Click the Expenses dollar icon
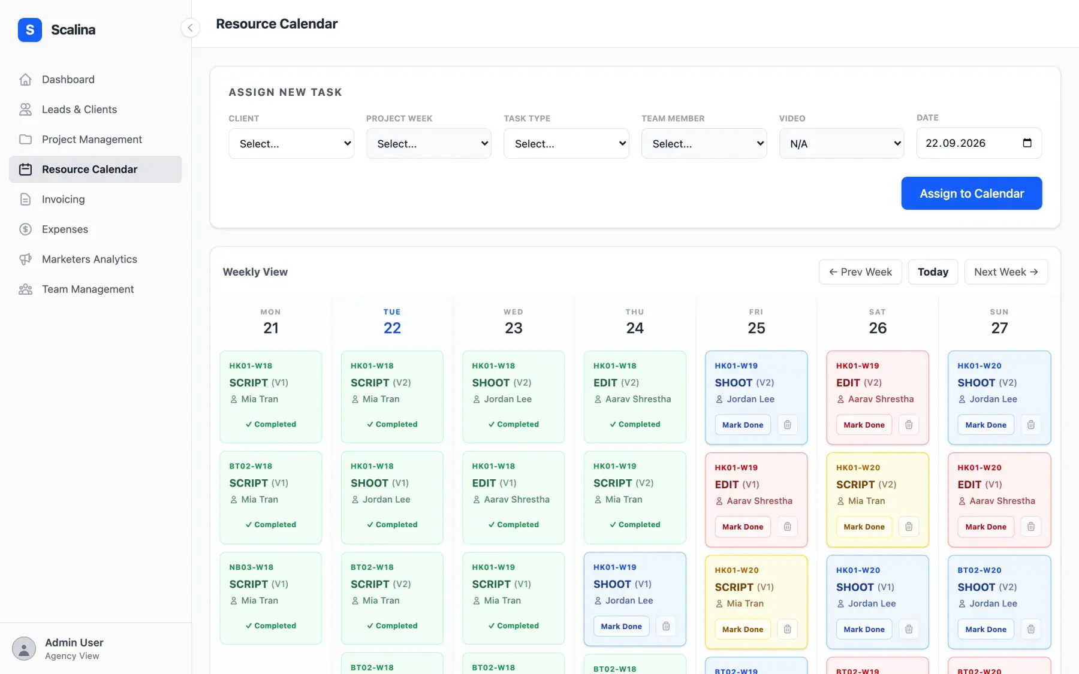The height and width of the screenshot is (674, 1079). (25, 229)
